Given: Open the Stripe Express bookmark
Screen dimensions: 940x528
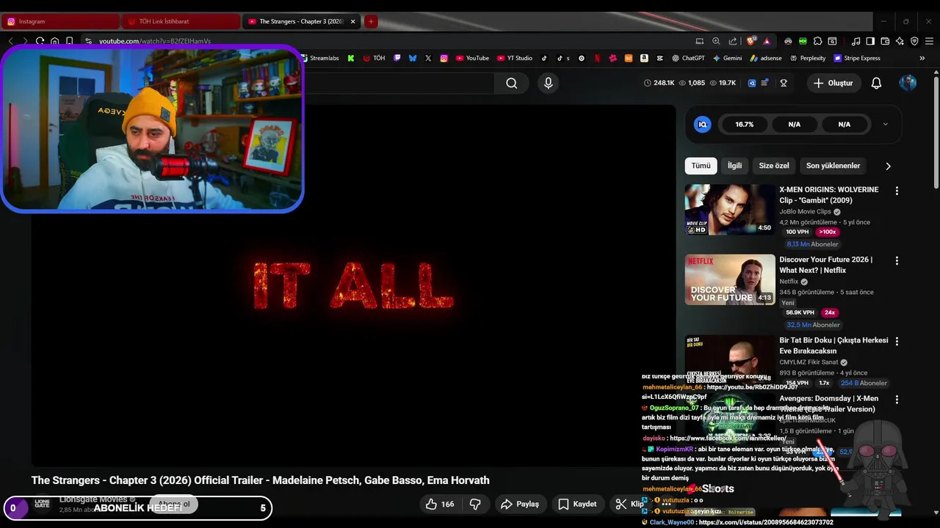Looking at the screenshot, I should (x=856, y=58).
